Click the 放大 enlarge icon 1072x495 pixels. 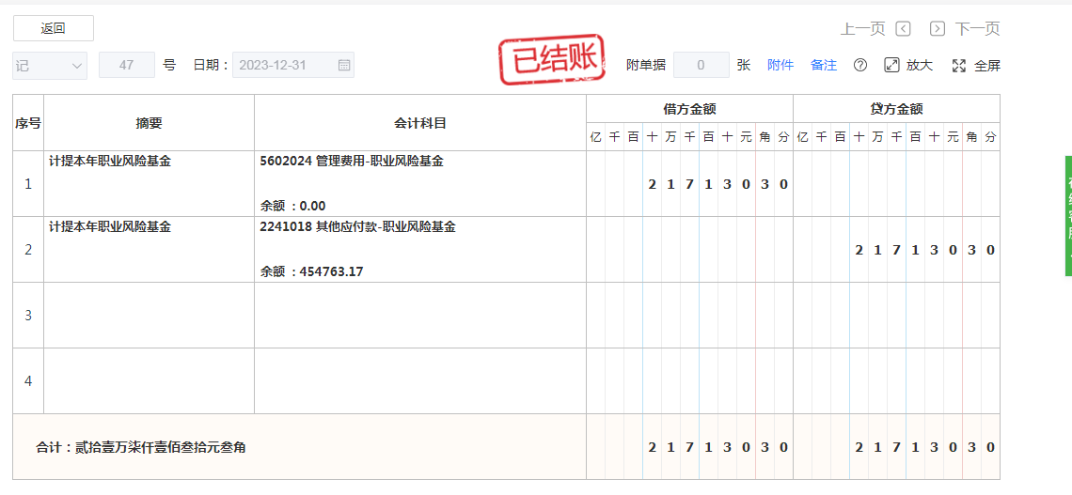(x=891, y=66)
